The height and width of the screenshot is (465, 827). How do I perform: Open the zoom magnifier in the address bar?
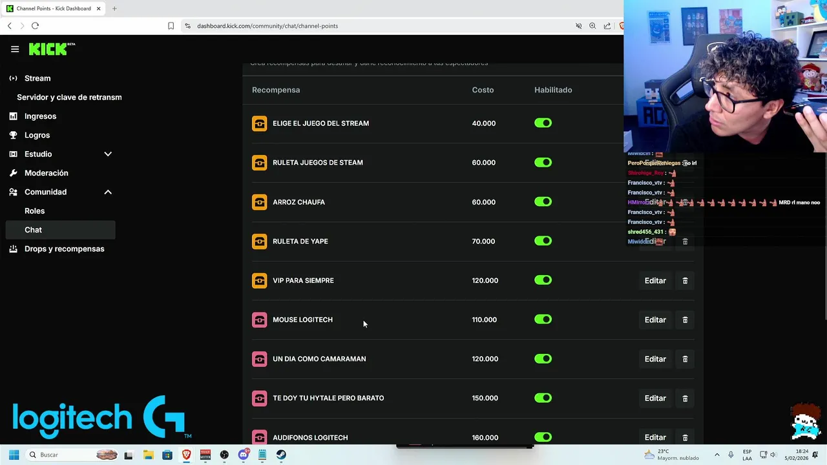pos(592,26)
